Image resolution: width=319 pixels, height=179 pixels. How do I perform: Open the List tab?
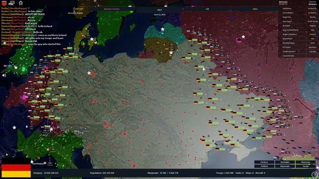(207, 9)
